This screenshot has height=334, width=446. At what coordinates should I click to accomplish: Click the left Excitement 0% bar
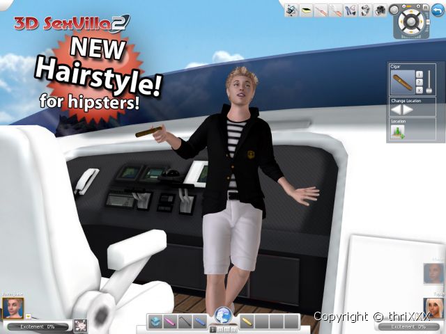coord(38,327)
